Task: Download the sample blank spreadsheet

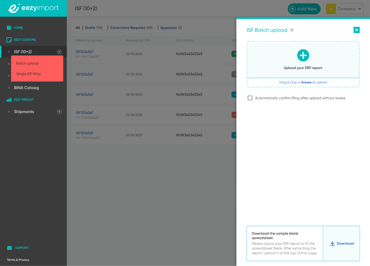Action: 342,244
